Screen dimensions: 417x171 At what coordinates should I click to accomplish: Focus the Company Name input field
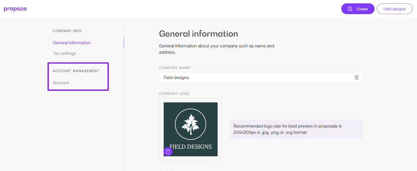261,78
